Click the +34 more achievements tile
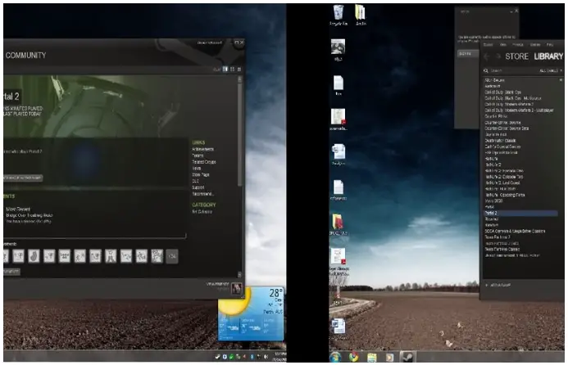 [x=172, y=256]
